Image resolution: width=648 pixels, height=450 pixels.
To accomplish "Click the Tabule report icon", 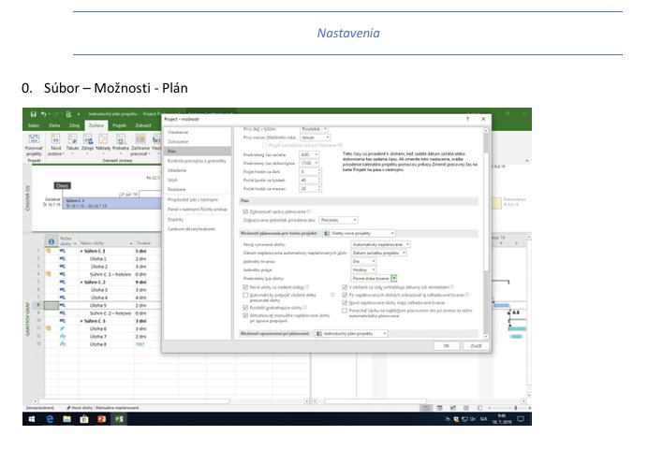I will [x=72, y=139].
